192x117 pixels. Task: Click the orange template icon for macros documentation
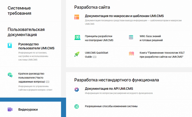click(x=77, y=17)
